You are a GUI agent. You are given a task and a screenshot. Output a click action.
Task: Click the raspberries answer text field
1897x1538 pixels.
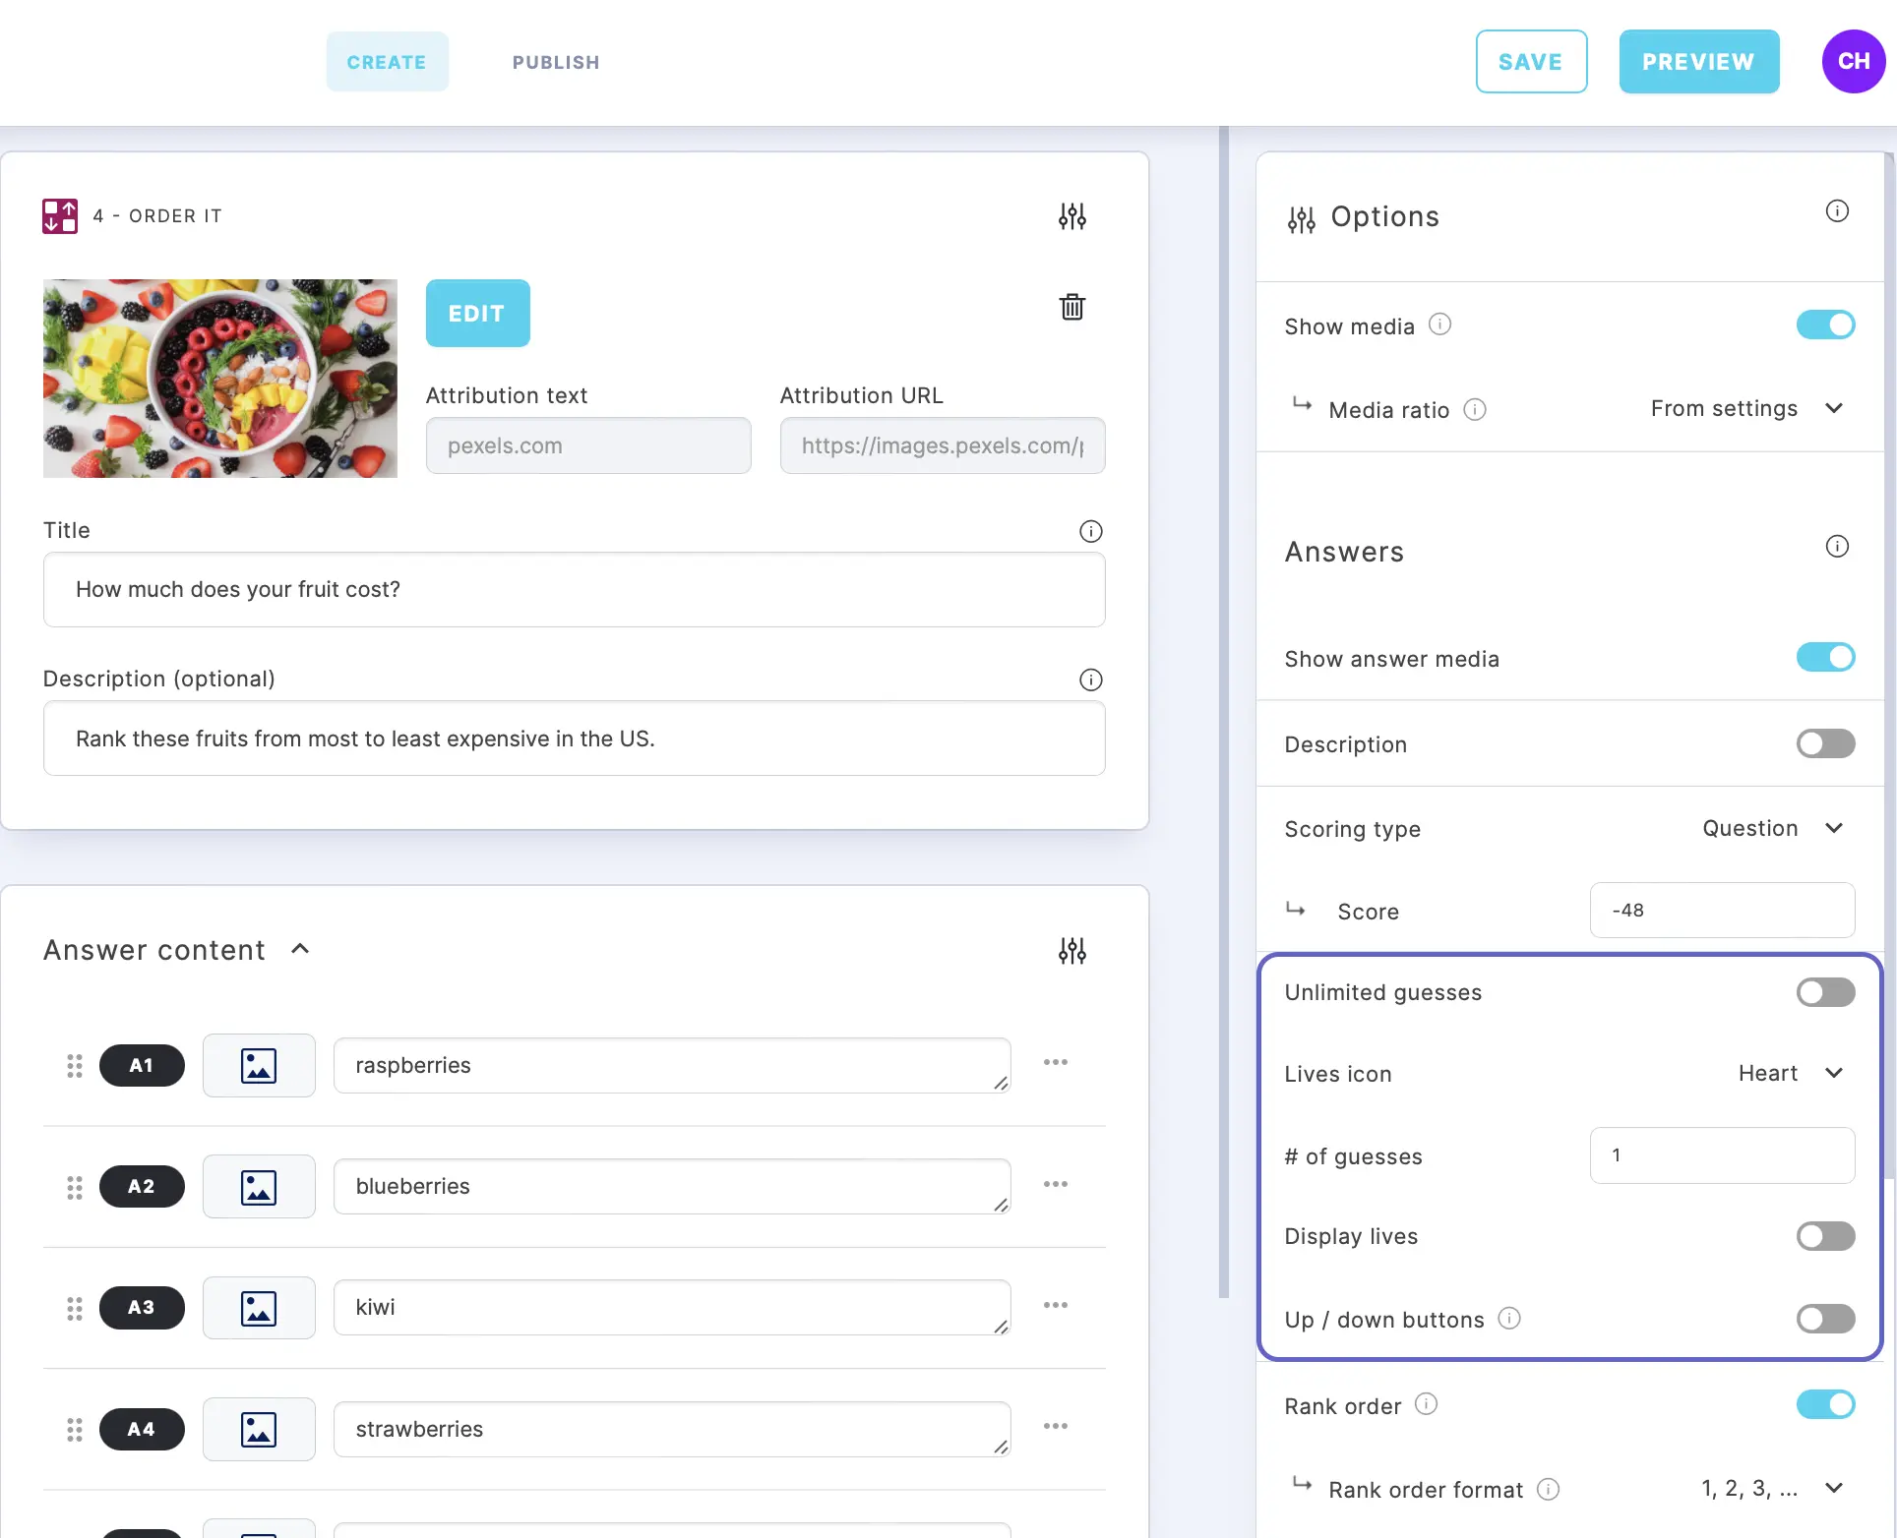[x=672, y=1065]
